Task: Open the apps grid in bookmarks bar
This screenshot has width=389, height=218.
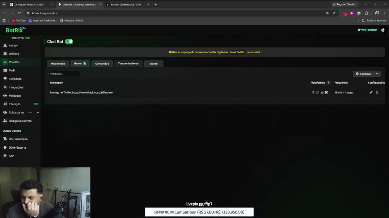Action: coord(4,21)
